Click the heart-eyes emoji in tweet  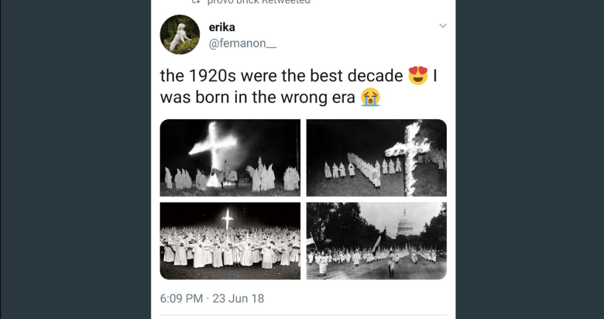coord(418,75)
